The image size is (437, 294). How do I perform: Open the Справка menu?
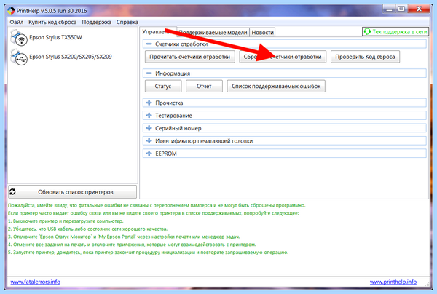point(127,22)
